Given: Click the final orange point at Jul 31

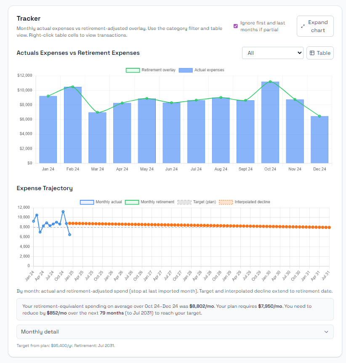Looking at the screenshot, I should [329, 227].
